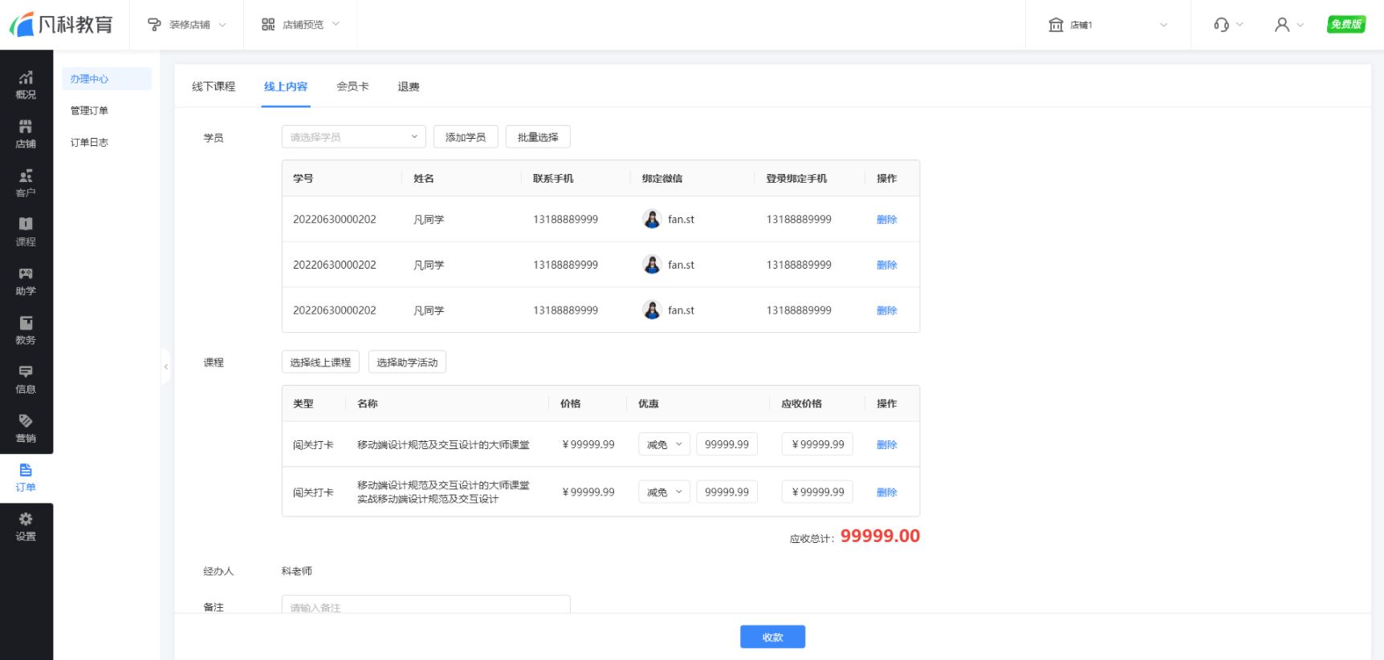Click the 登录绑定手机 column header
The height and width of the screenshot is (660, 1384).
(x=796, y=178)
